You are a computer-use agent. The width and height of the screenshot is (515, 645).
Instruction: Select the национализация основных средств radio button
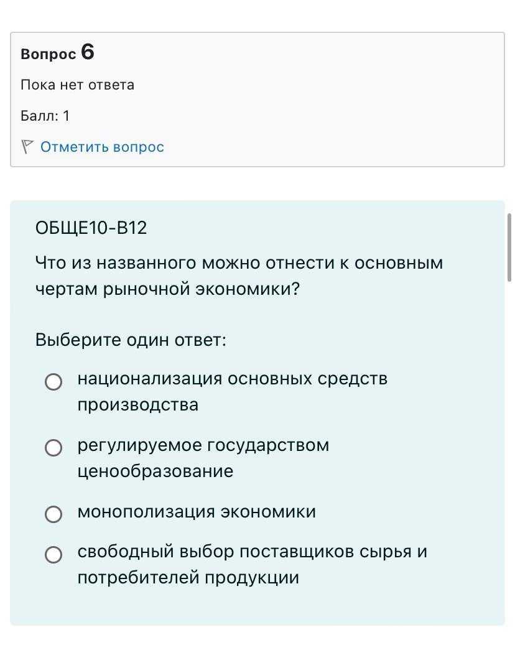pos(53,382)
